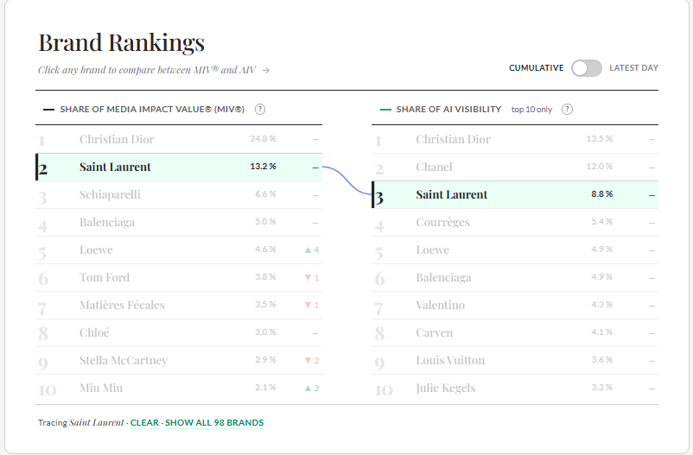
Task: Click the SHARE OF MEDIA IMPACT VALUE heading
Action: point(152,109)
